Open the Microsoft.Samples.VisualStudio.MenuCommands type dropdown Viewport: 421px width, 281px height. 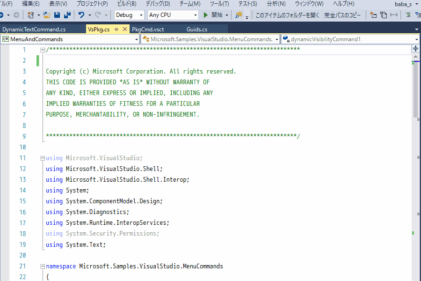coord(277,39)
